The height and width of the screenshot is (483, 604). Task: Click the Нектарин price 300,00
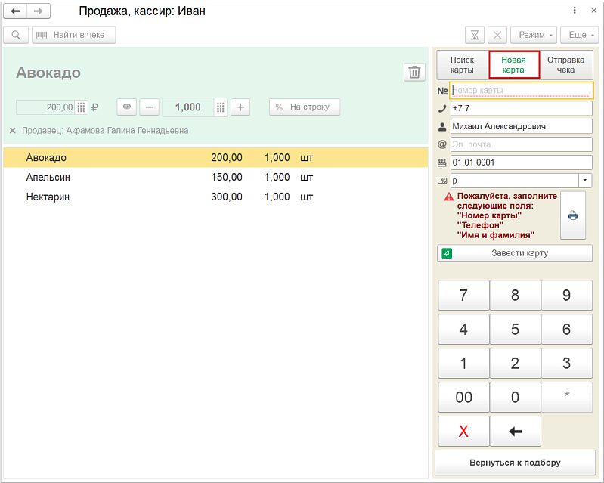click(x=227, y=197)
